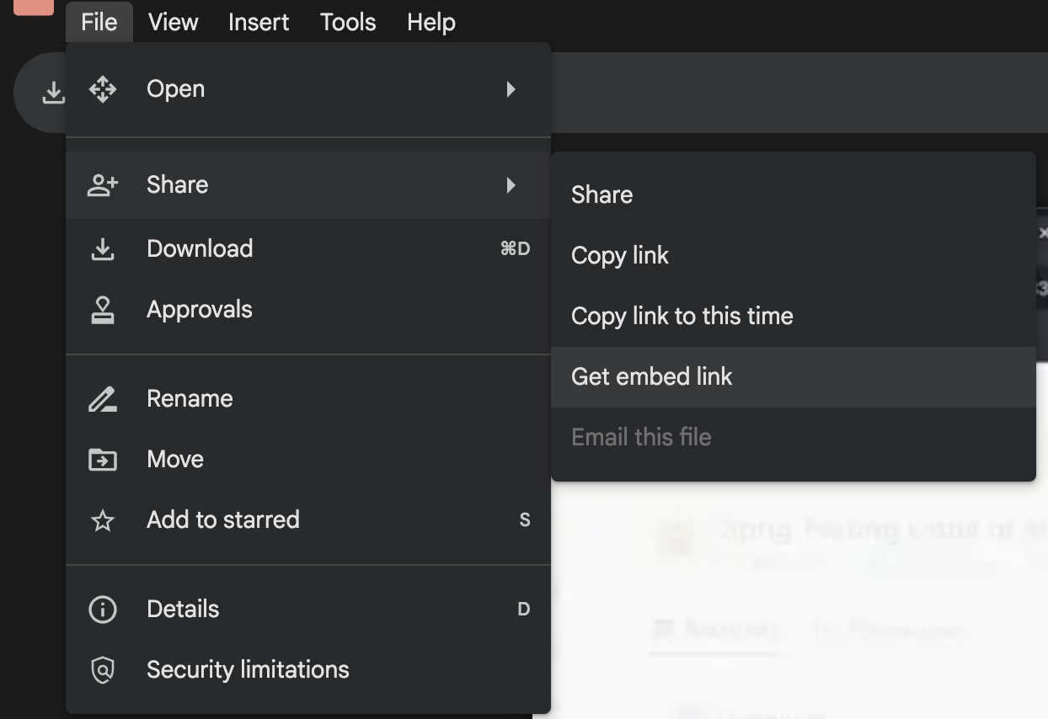This screenshot has height=719, width=1048.
Task: Open Security limitations
Action: coord(308,670)
